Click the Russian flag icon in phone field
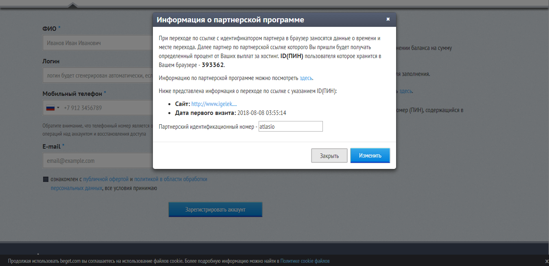549x266 pixels. [x=50, y=108]
